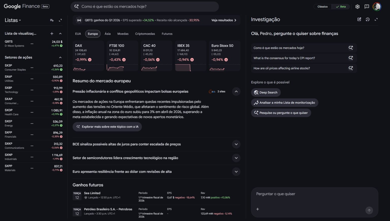Select SXKP Communications sector row

click(x=34, y=146)
